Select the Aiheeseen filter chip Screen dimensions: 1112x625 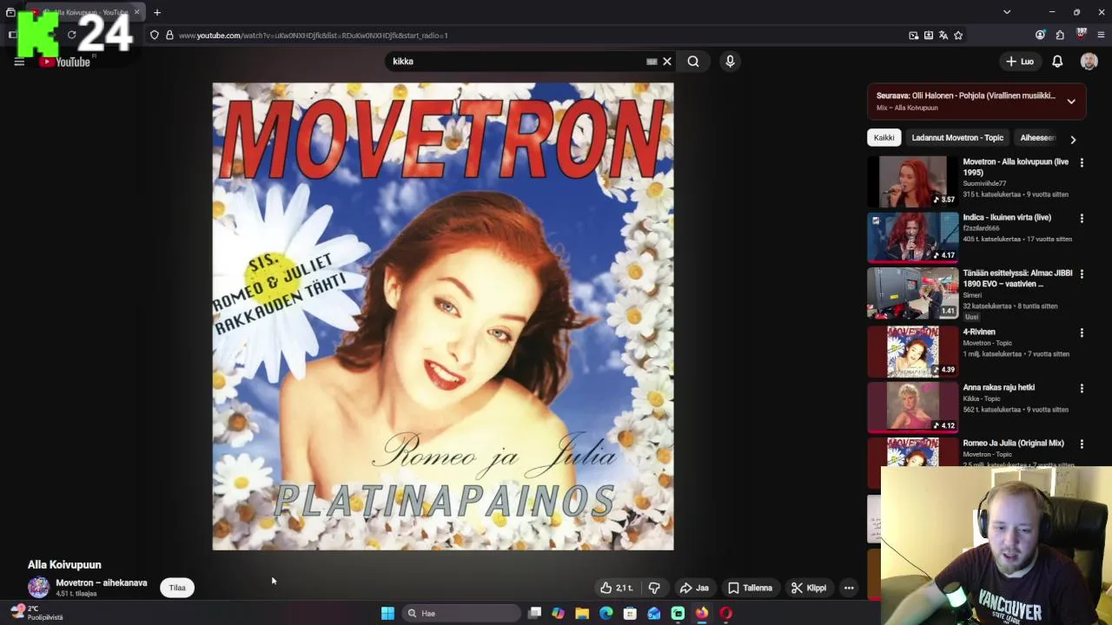pyautogui.click(x=1037, y=137)
